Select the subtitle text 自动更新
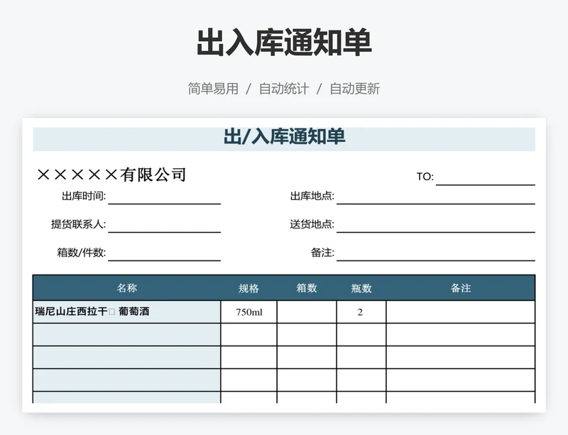The image size is (568, 435). [354, 89]
